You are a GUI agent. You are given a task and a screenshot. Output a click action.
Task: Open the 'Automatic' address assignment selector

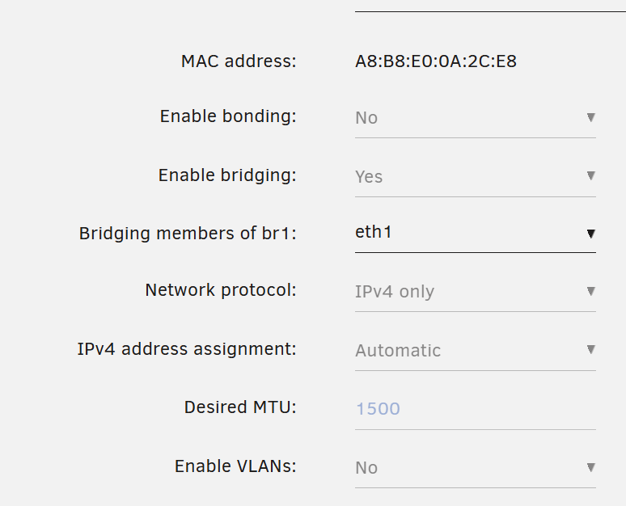click(475, 350)
